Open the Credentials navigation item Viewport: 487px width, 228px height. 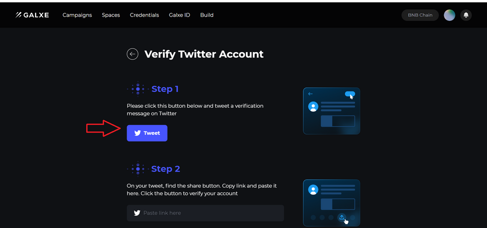pyautogui.click(x=145, y=15)
